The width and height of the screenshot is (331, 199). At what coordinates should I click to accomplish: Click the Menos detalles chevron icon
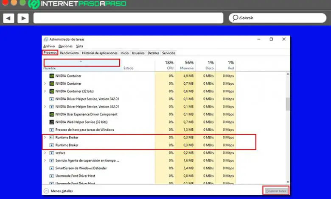(46, 191)
